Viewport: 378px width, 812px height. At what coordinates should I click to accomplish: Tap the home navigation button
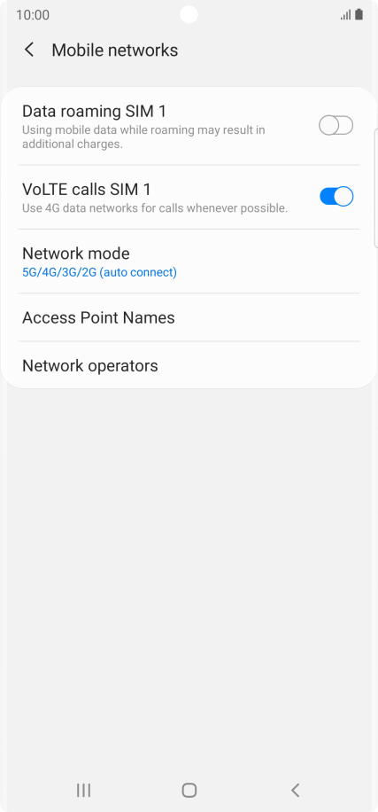point(189,790)
